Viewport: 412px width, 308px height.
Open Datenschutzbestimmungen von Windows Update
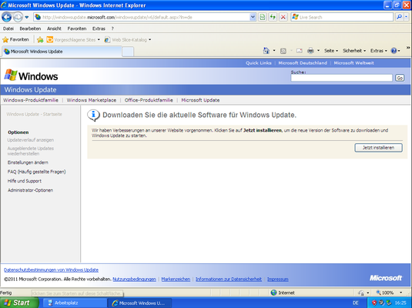point(52,270)
